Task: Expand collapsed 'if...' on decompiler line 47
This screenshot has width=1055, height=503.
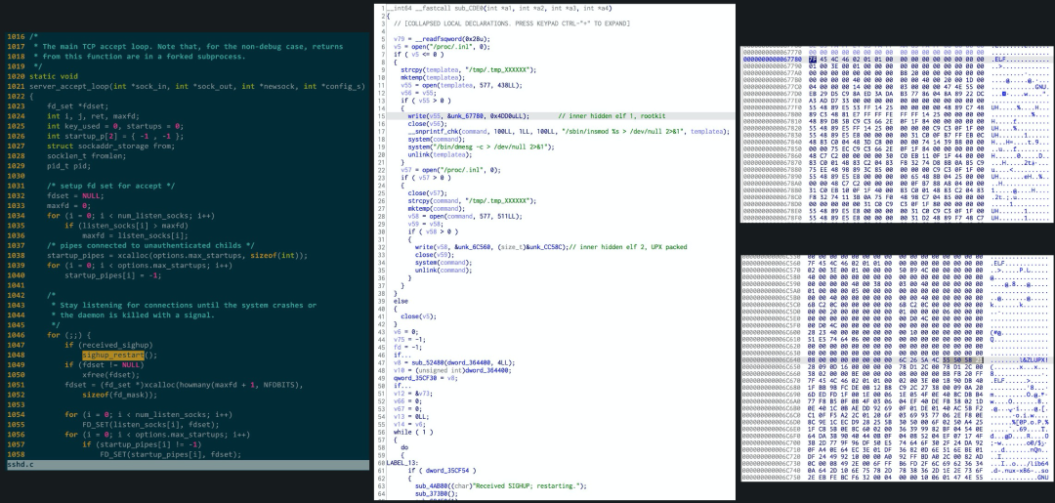Action: click(x=401, y=356)
